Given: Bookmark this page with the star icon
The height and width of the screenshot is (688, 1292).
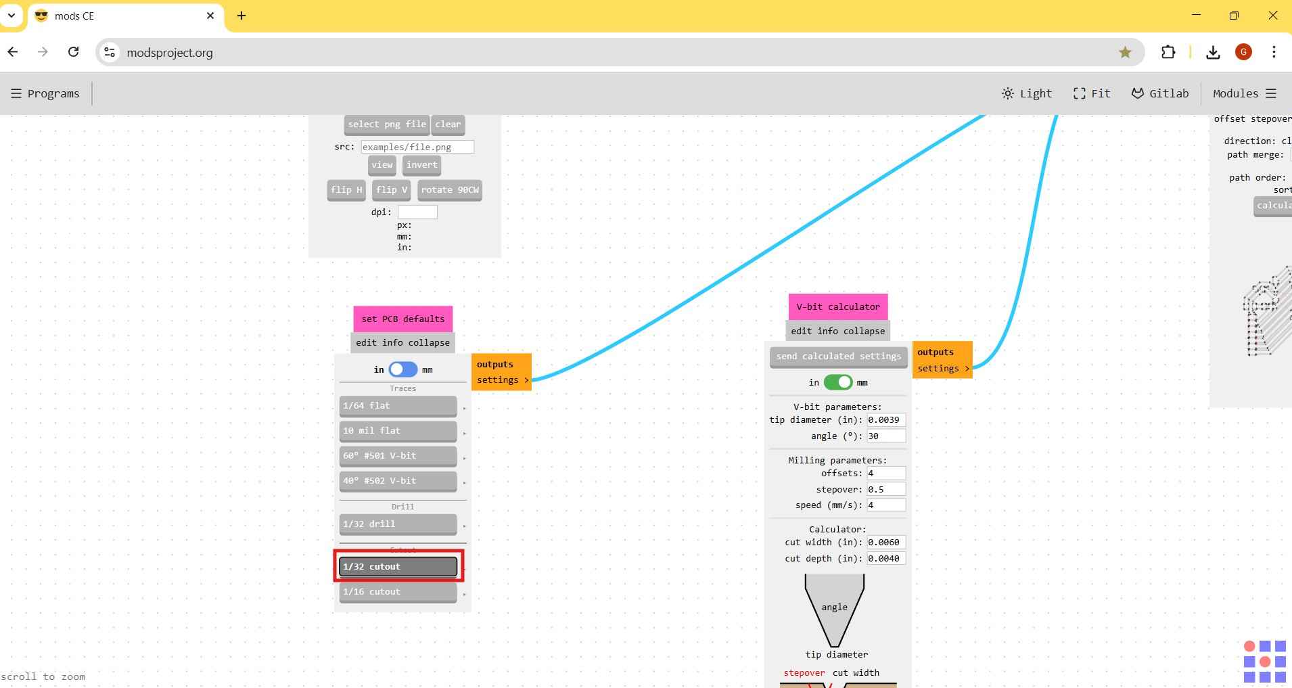Looking at the screenshot, I should pos(1125,52).
